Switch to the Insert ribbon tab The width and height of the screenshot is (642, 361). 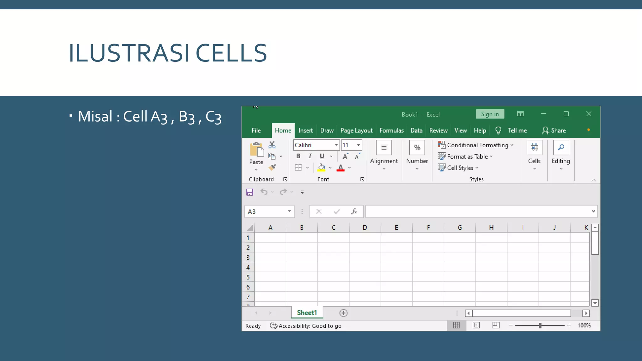pos(305,130)
